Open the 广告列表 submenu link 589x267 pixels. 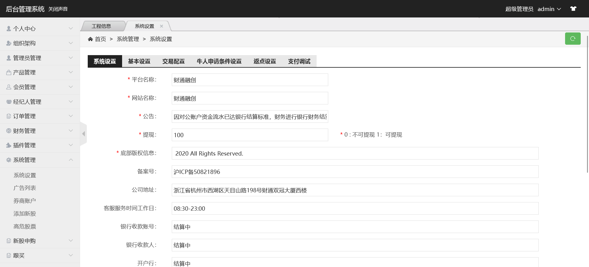[x=25, y=188]
